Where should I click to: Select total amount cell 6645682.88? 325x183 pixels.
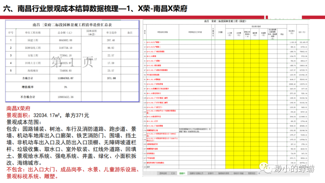pos(66,40)
